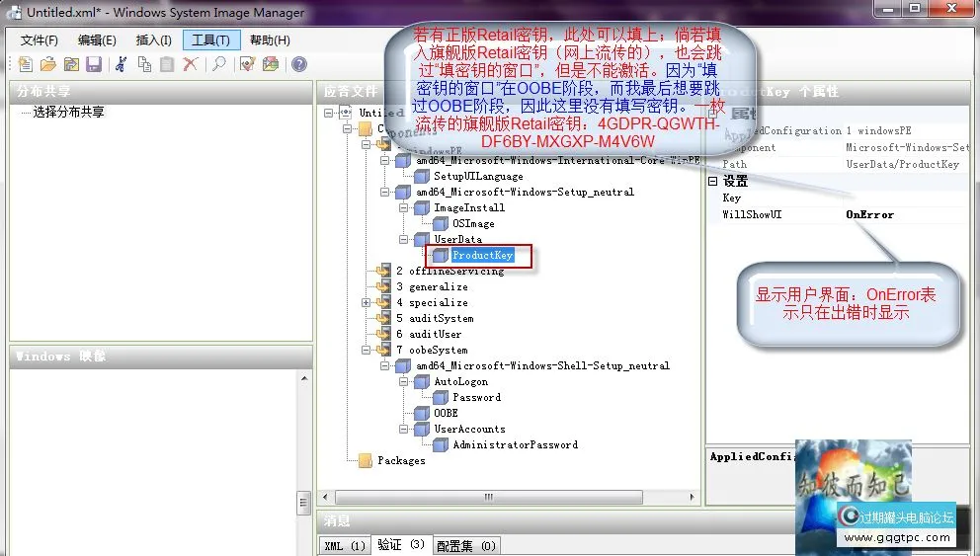Click the WillShowUI OnError value
The height and width of the screenshot is (556, 980).
(x=905, y=214)
